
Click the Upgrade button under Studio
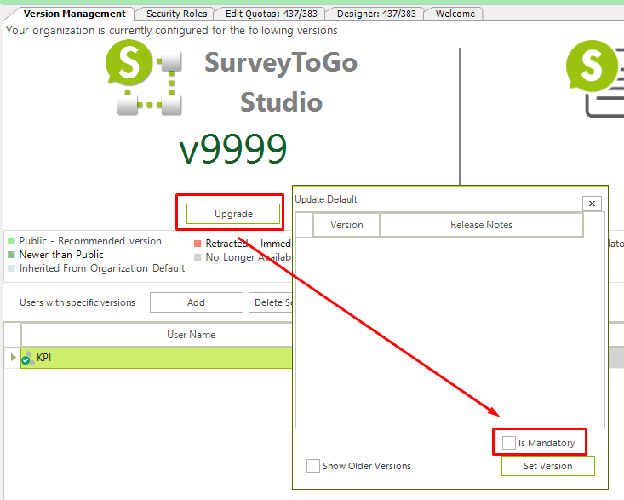233,214
